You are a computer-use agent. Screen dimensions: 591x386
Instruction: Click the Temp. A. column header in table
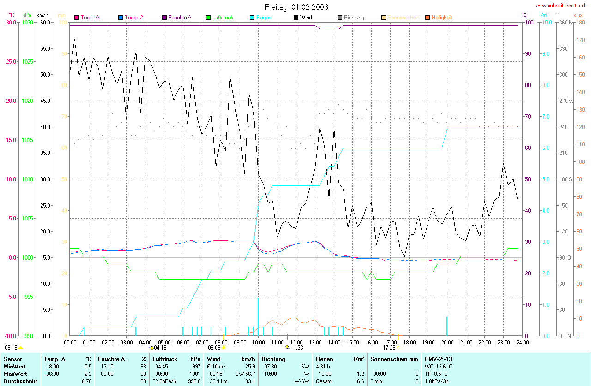[x=55, y=359]
